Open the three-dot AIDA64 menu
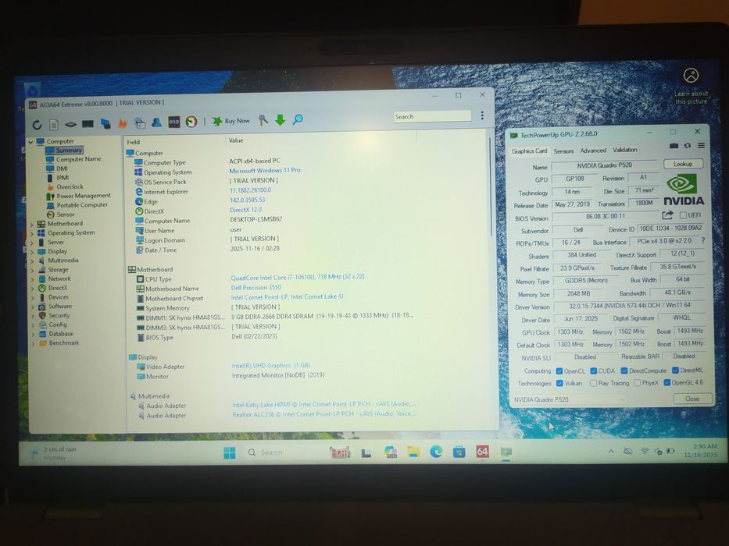The height and width of the screenshot is (546, 729). 482,115
